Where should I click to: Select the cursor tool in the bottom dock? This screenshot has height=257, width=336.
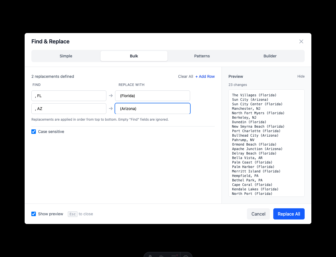click(162, 256)
